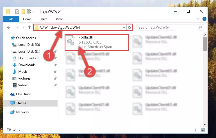Click the address bar path C:\Windows\SysWOW64

point(60,27)
